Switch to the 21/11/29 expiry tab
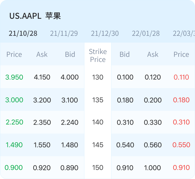195x179 pixels. pos(64,33)
